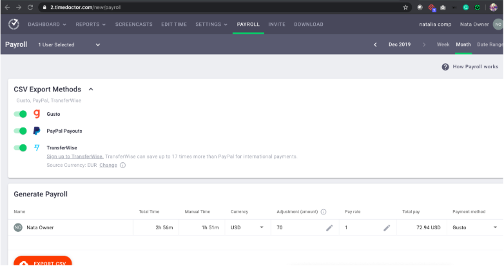Screen dimensions: 504x266
Task: Reload the page with refresh icon
Action: (x=30, y=7)
